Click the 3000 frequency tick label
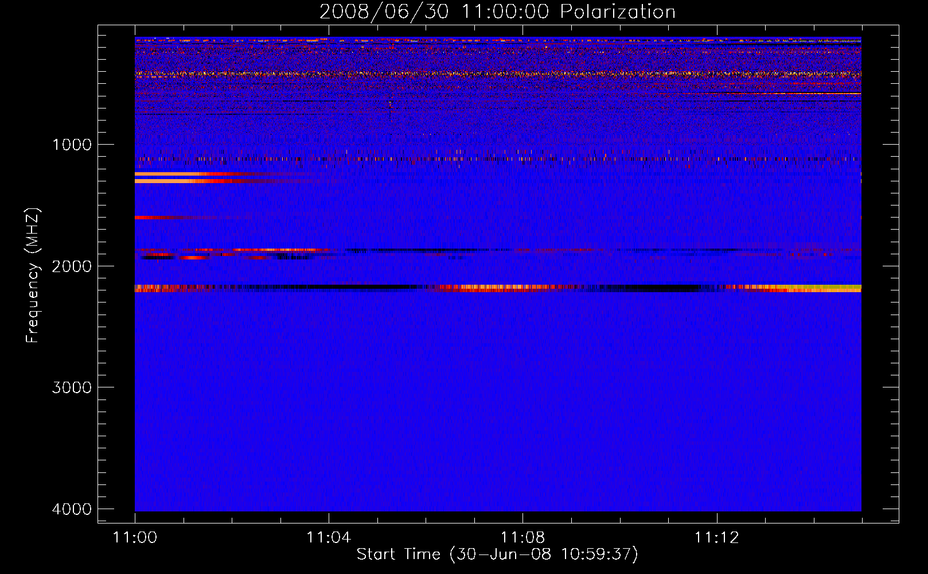This screenshot has height=574, width=928. pyautogui.click(x=72, y=387)
